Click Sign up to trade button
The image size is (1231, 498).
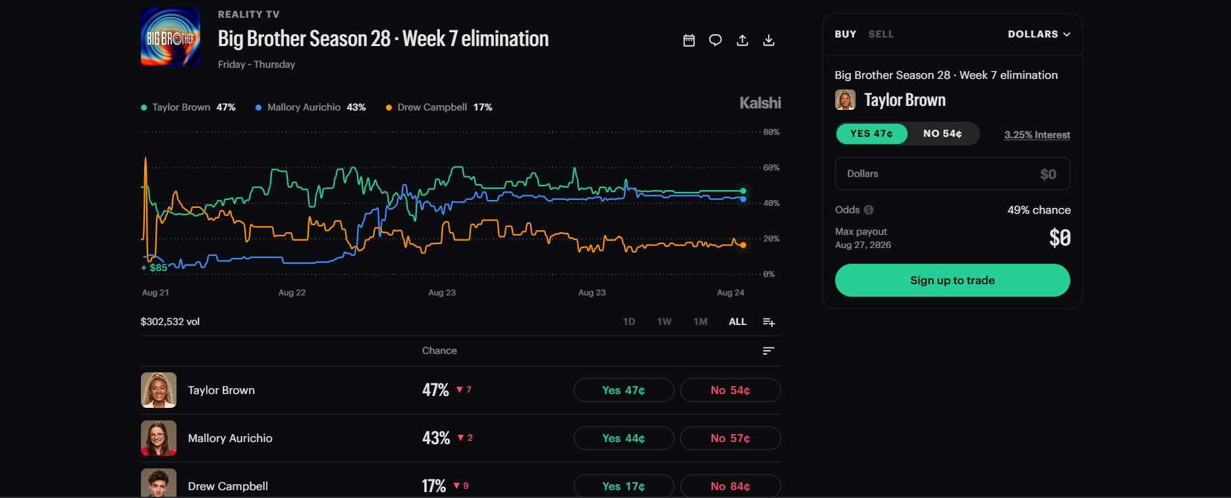click(x=952, y=280)
